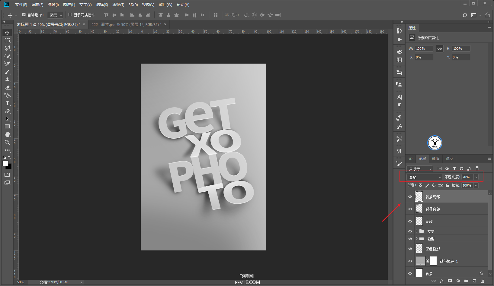Select the Polygonal Lasso tool

pyautogui.click(x=7, y=48)
